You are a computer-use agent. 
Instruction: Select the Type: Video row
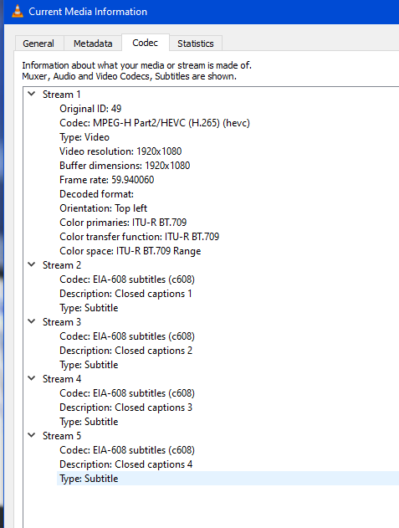[84, 137]
